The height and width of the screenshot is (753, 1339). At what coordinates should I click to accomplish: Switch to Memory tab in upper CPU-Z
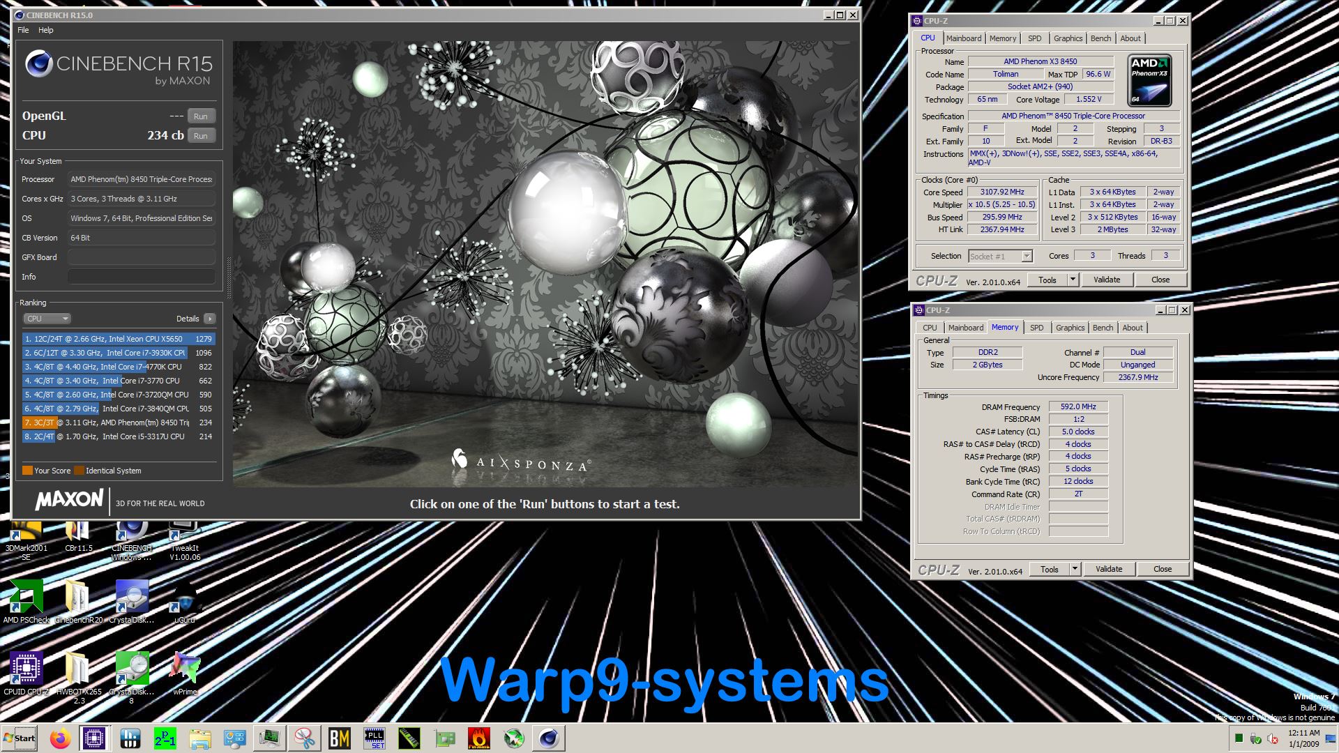1002,38
